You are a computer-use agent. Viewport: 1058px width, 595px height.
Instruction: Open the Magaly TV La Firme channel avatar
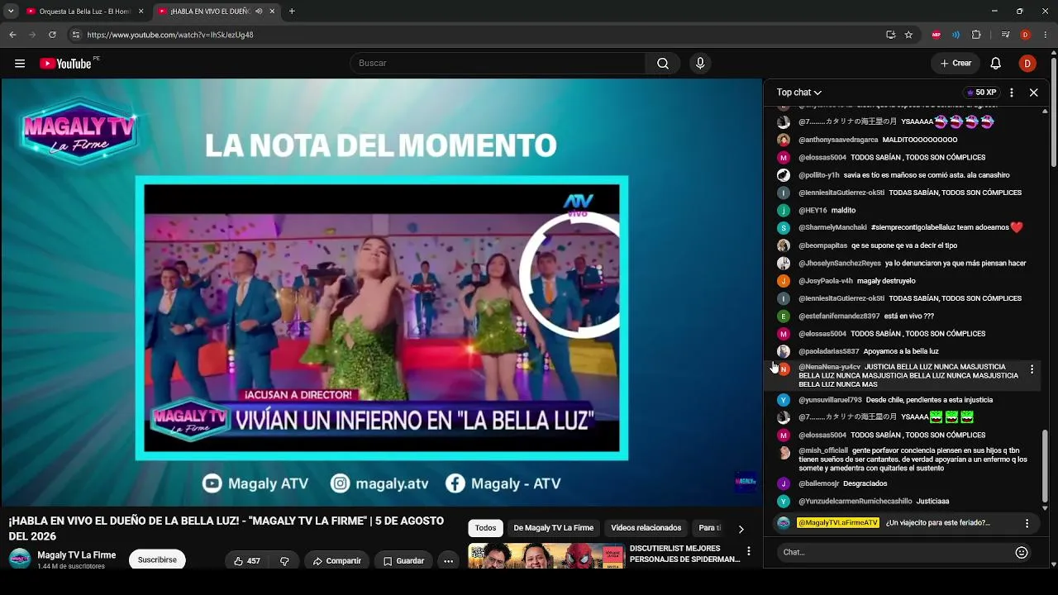click(x=20, y=559)
